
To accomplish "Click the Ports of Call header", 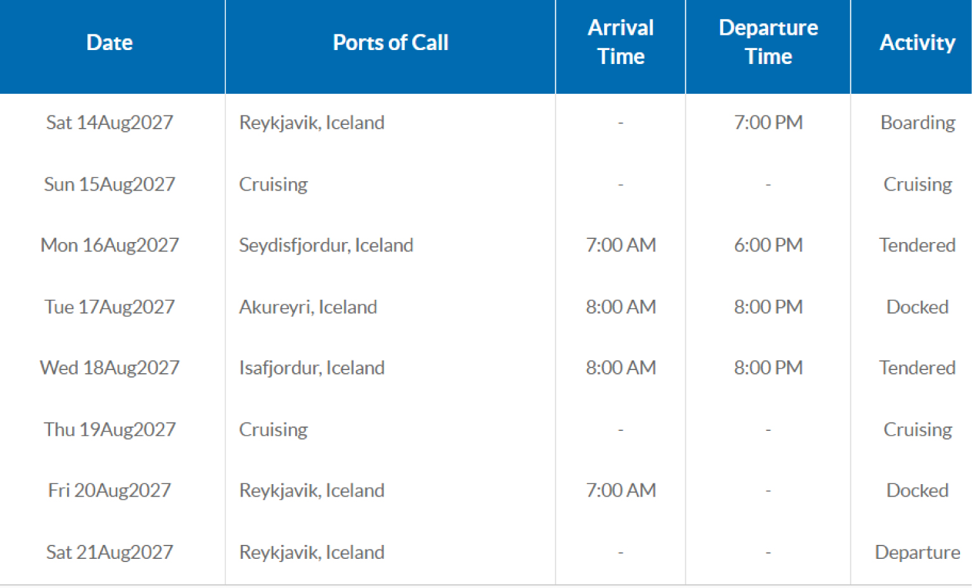I will click(390, 42).
